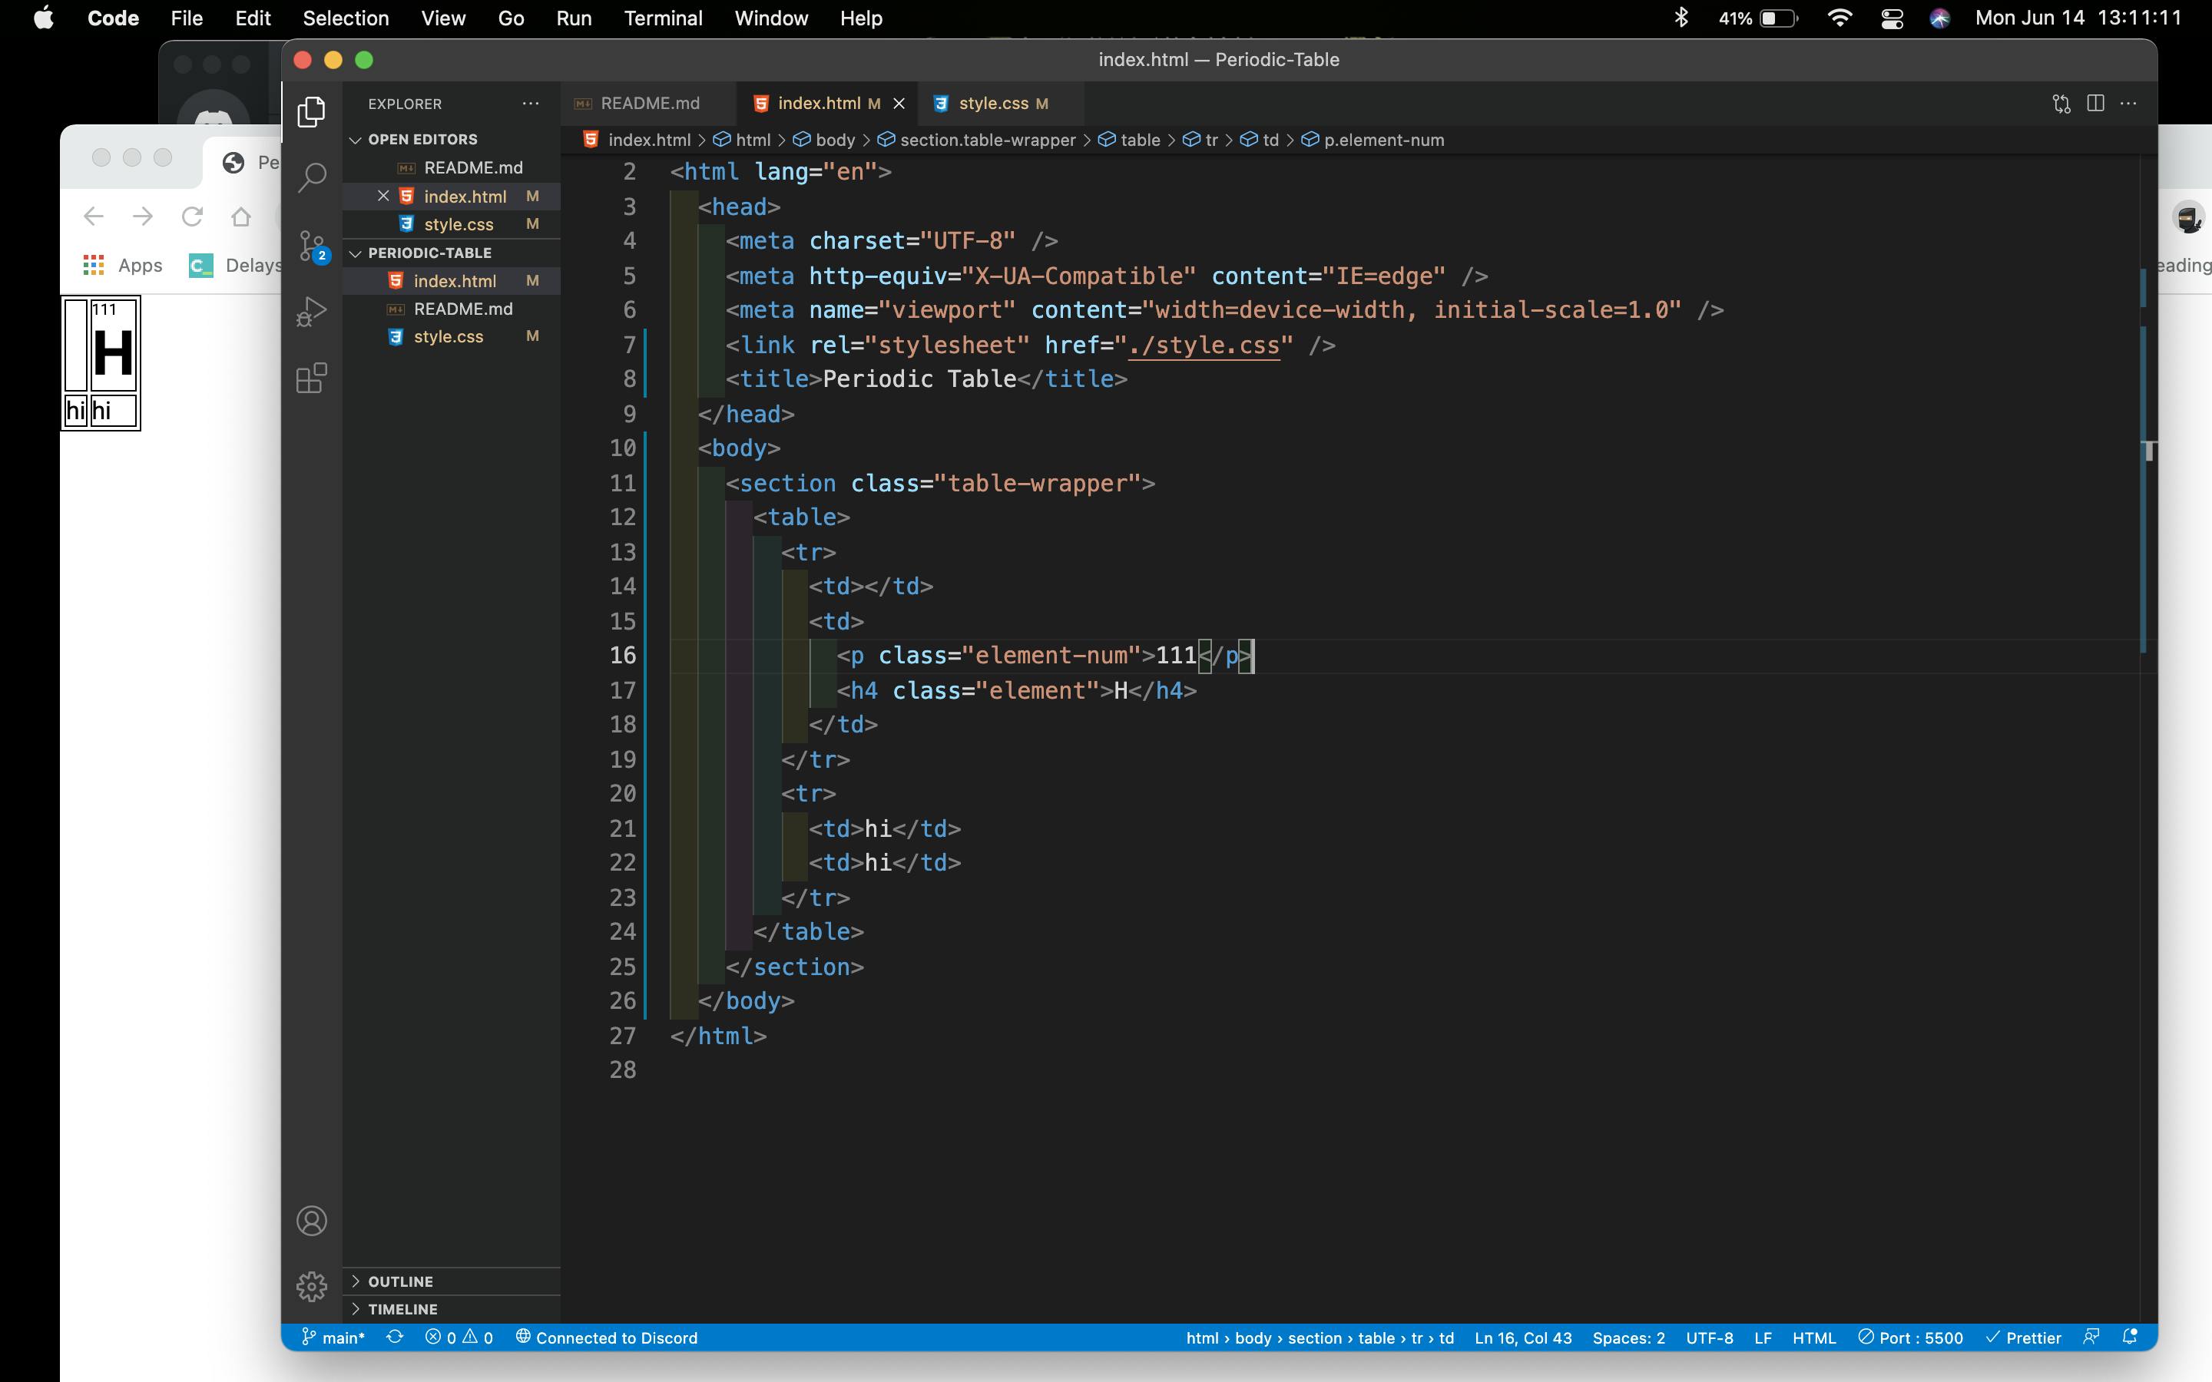Change language mode from HTML

[1813, 1337]
